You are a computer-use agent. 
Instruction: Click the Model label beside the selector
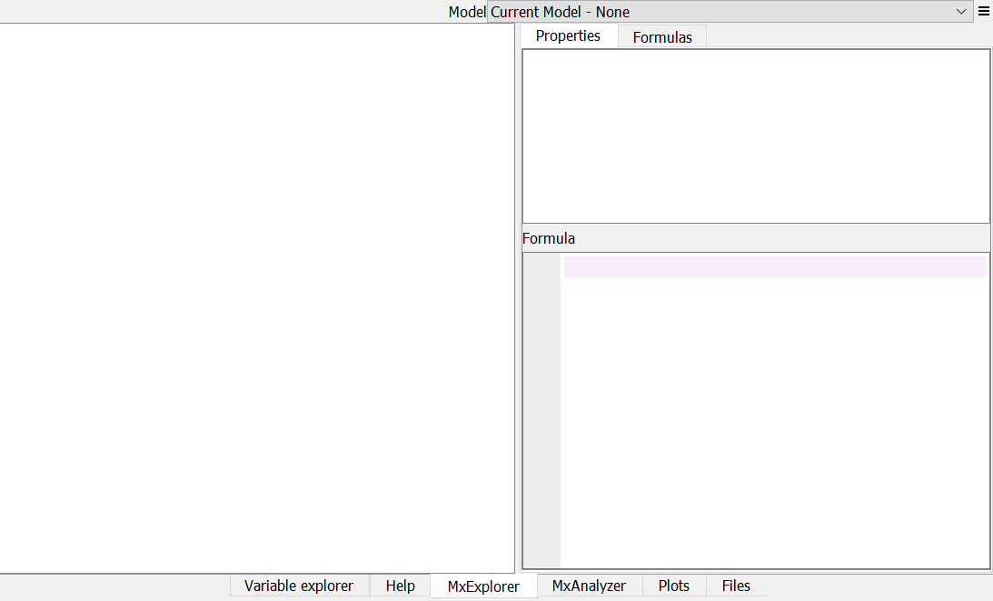(467, 12)
